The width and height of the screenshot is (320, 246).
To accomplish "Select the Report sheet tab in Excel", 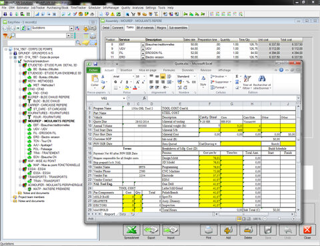I will coord(109,214).
